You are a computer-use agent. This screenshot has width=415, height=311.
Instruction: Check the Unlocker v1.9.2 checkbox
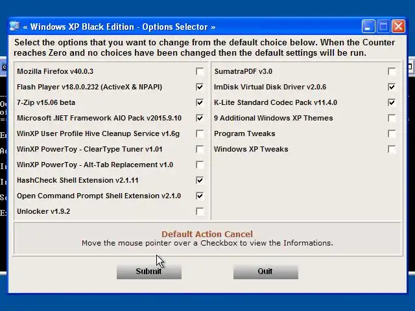pyautogui.click(x=200, y=211)
